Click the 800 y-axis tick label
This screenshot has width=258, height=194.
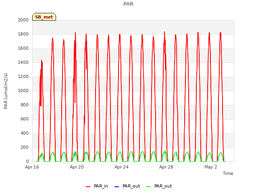25,105
